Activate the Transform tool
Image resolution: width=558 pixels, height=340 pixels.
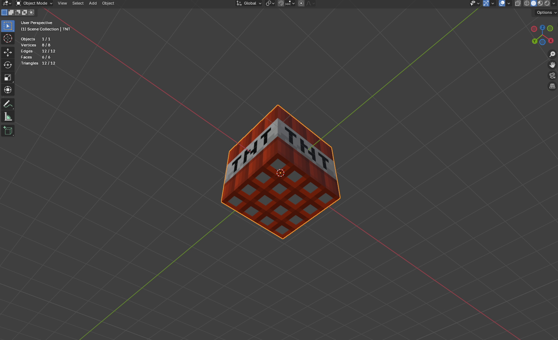pyautogui.click(x=8, y=90)
